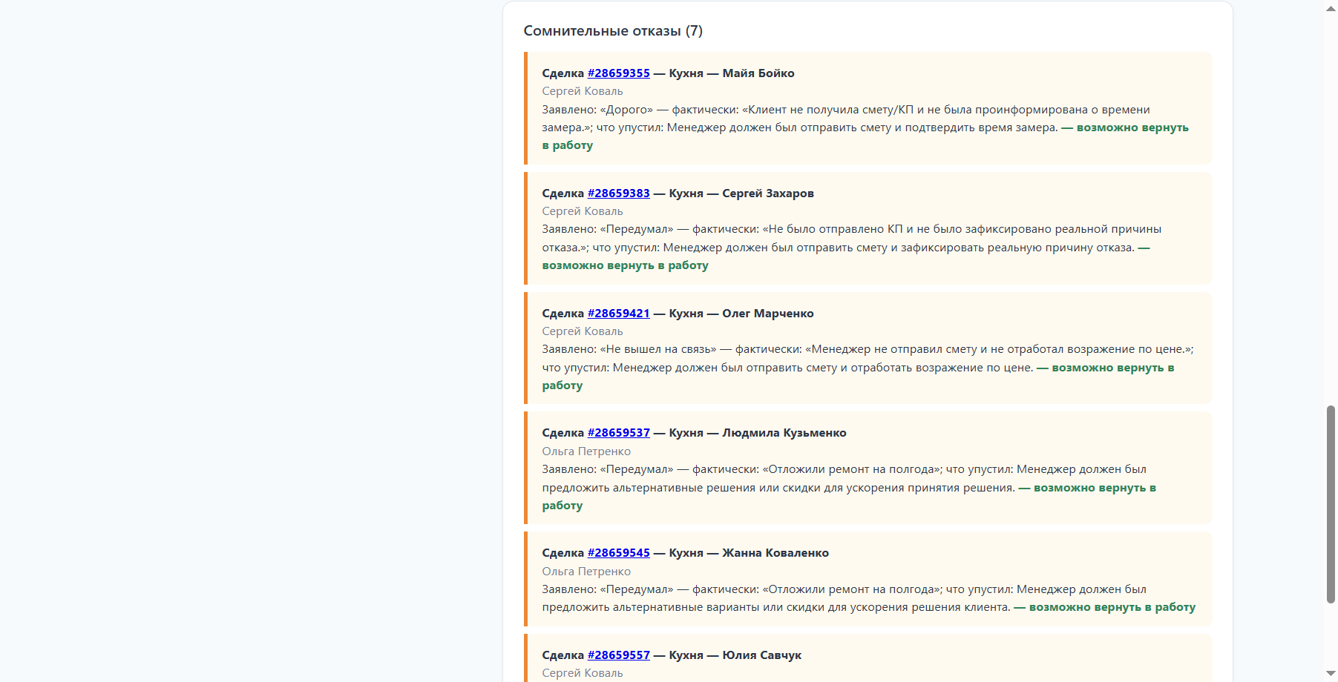Open deal link #28659383

[618, 193]
